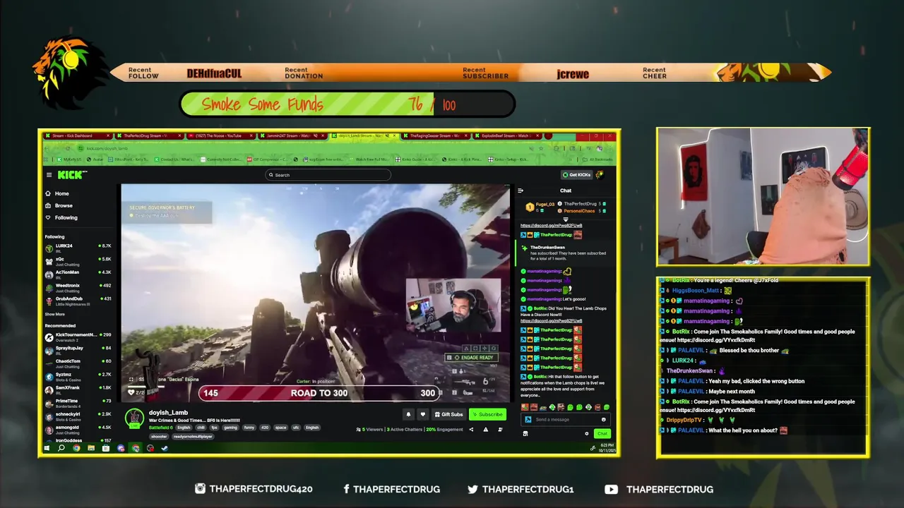904x508 pixels.
Task: Go to Home in Kick sidebar
Action: (x=57, y=193)
